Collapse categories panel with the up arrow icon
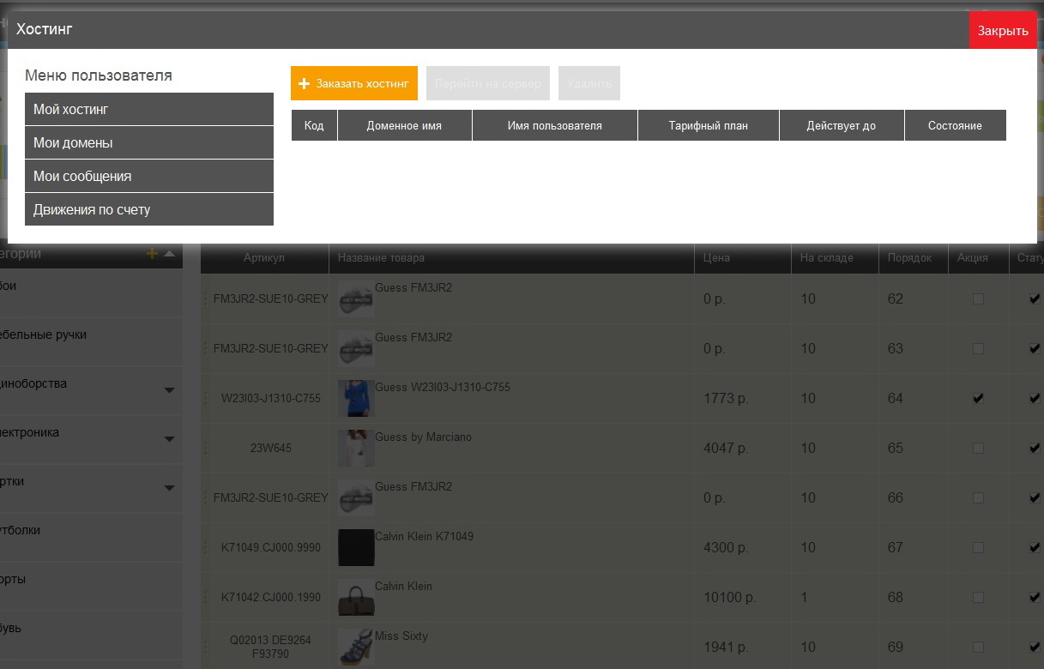Image resolution: width=1044 pixels, height=669 pixels. click(169, 254)
